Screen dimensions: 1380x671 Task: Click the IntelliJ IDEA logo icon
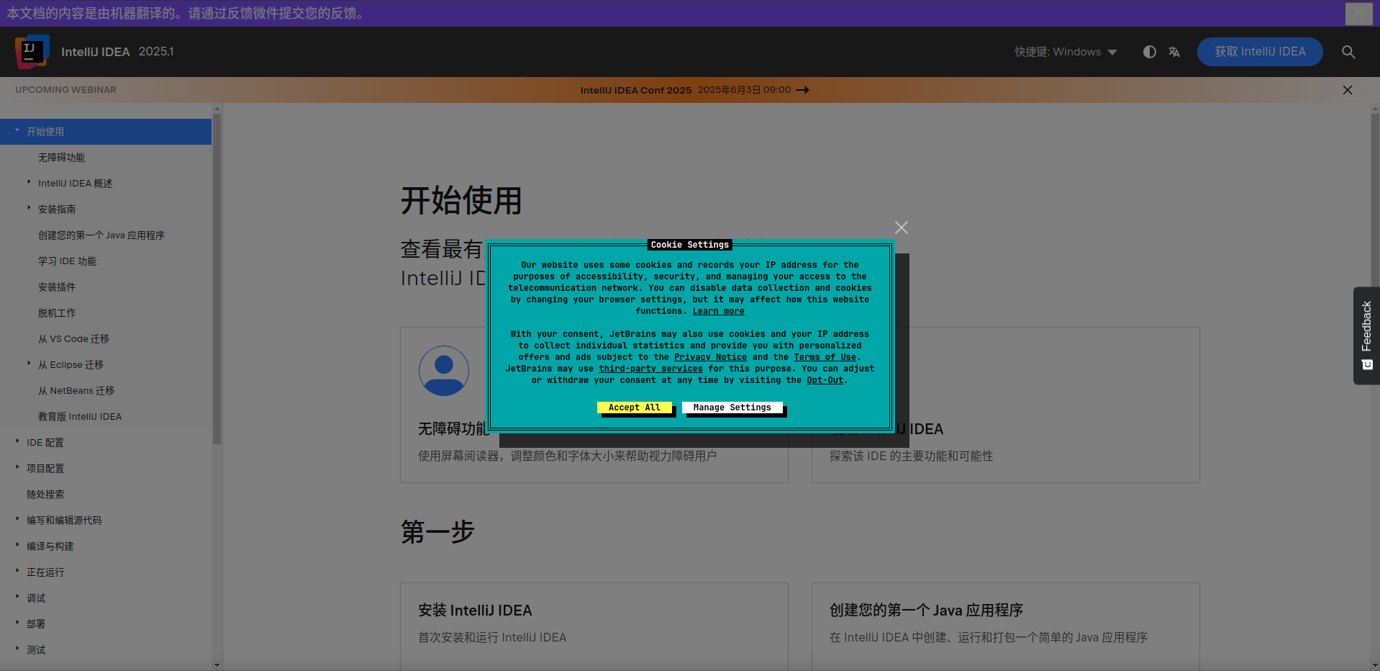click(x=32, y=52)
